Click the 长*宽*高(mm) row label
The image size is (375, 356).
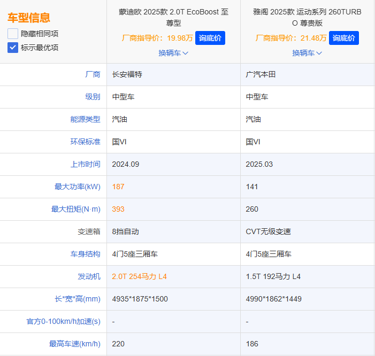click(x=78, y=299)
